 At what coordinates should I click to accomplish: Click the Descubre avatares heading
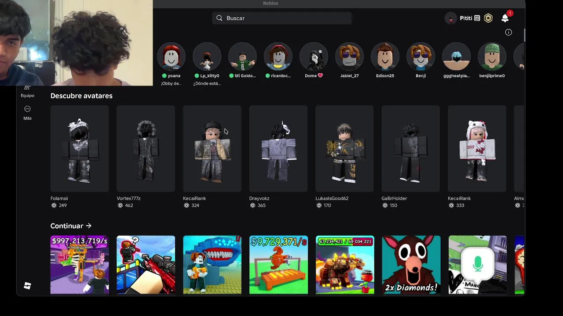click(x=81, y=96)
